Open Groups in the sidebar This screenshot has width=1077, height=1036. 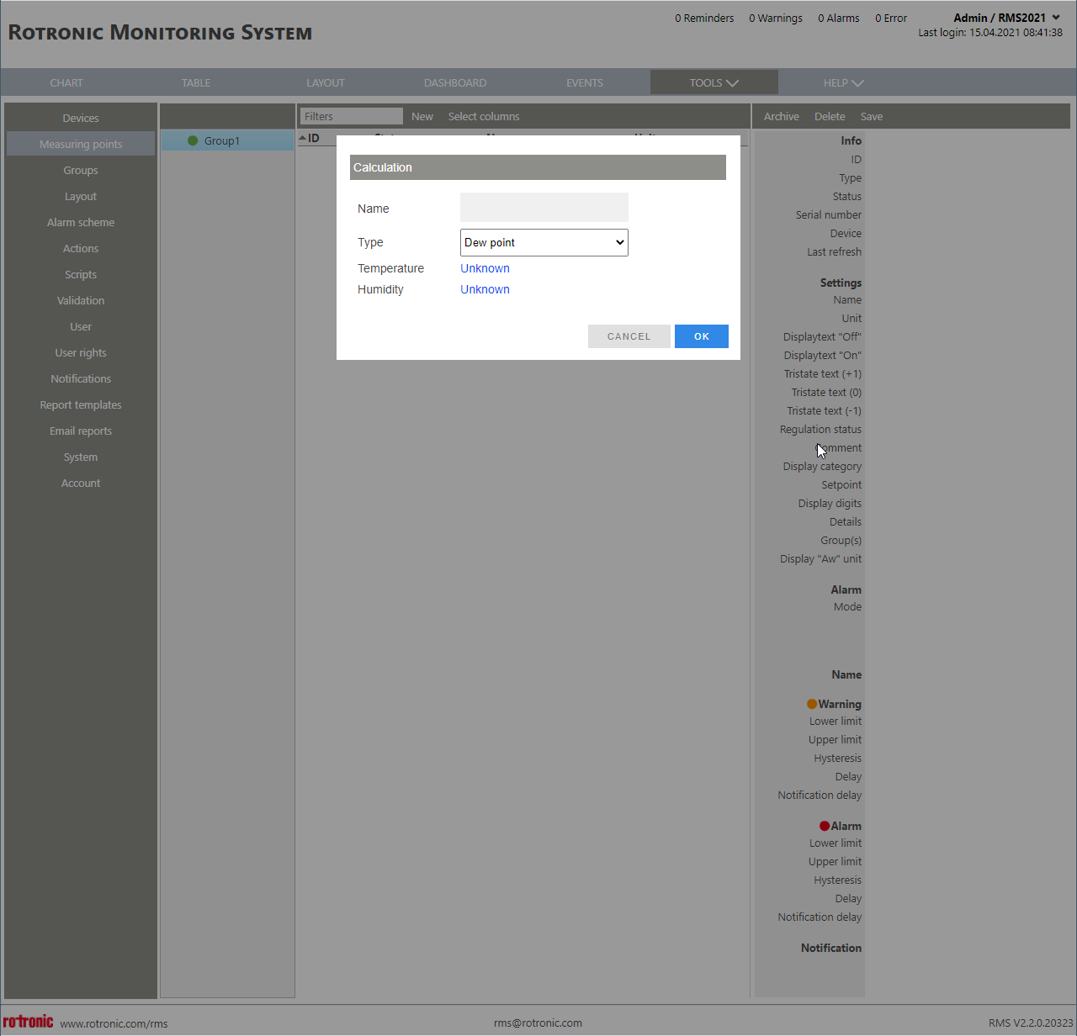coord(81,170)
